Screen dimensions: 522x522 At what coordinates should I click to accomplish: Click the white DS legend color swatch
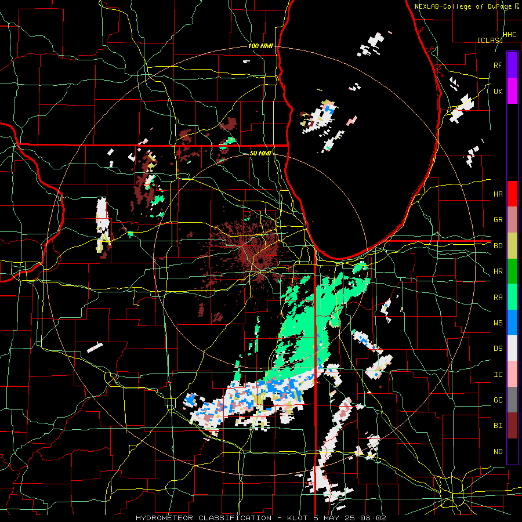coord(512,348)
